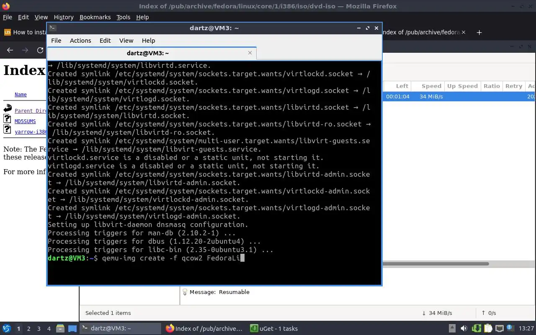536x335 pixels.
Task: Show the desktop from panel
Action: 72,329
